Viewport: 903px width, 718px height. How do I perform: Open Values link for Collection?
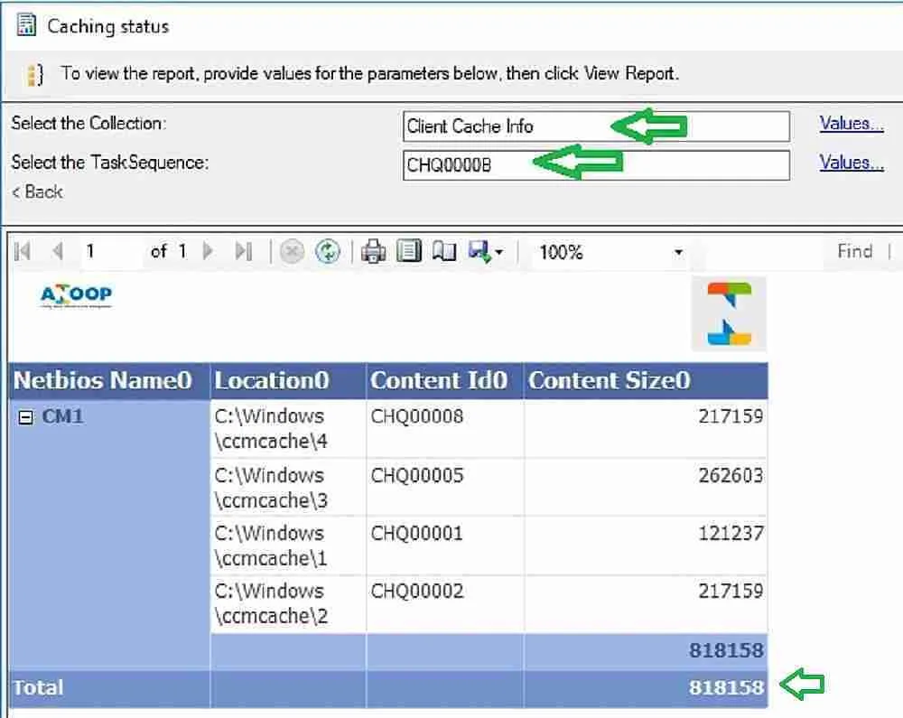[x=851, y=124]
